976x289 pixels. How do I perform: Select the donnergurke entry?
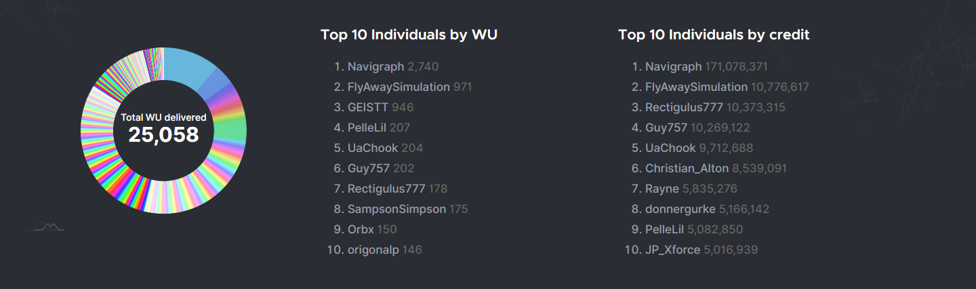tap(680, 209)
